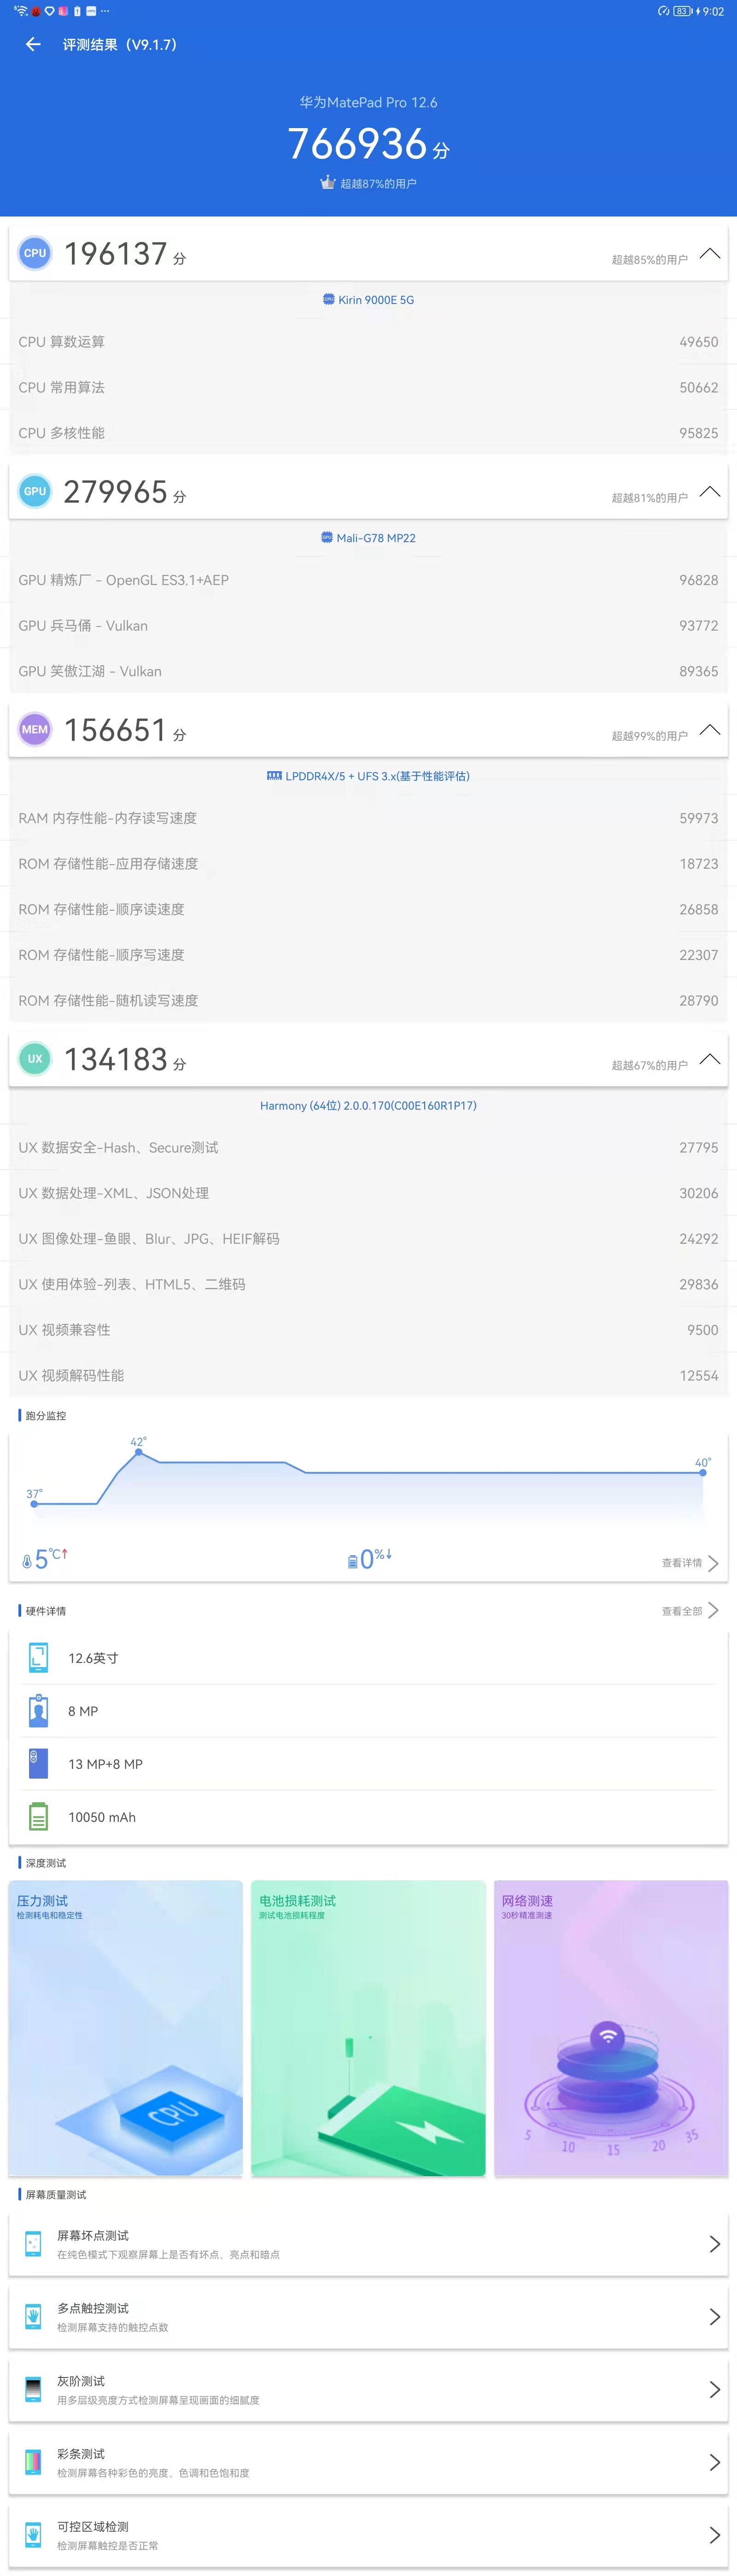737x2576 pixels.
Task: Open the 压力测试 stress test card
Action: coord(126,2027)
